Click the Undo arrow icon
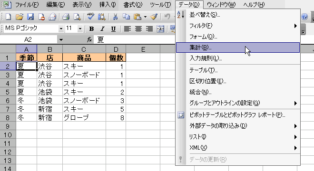The width and height of the screenshot is (314, 171). 167,17
